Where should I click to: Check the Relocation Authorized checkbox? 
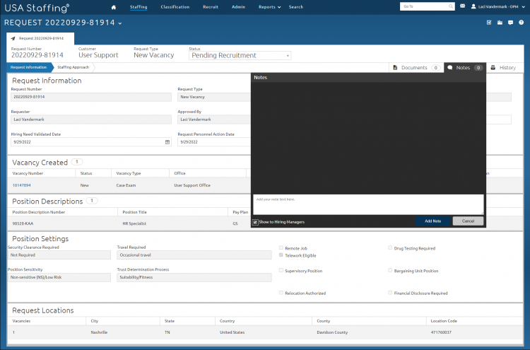pos(281,293)
